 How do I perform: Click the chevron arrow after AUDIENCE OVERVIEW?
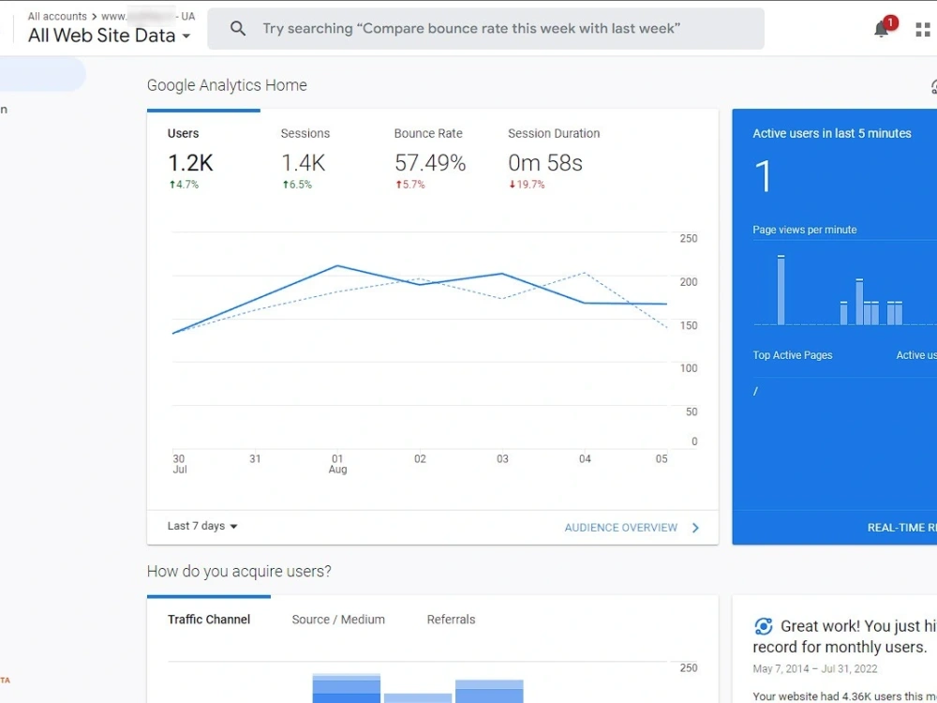695,528
